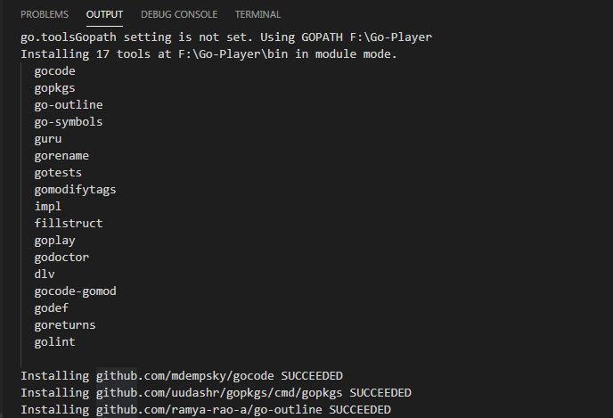This screenshot has width=613, height=418.
Task: Click the guru tool line
Action: tap(48, 139)
